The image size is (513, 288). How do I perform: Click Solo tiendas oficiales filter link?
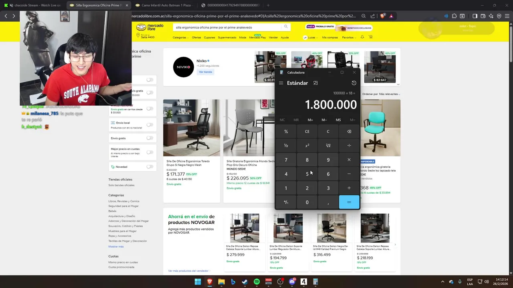coord(121,185)
